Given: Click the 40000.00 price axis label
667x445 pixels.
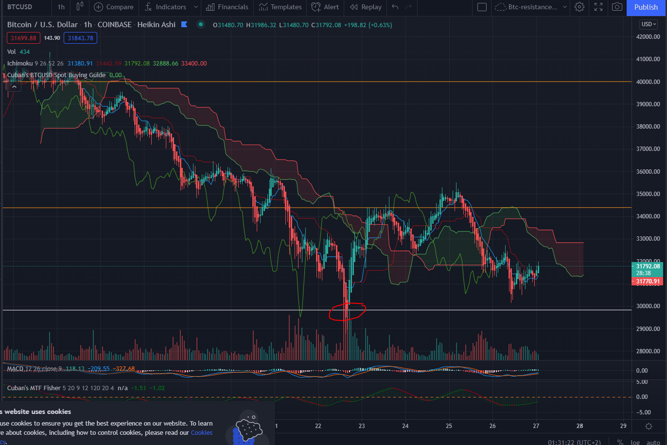Looking at the screenshot, I should [648, 82].
